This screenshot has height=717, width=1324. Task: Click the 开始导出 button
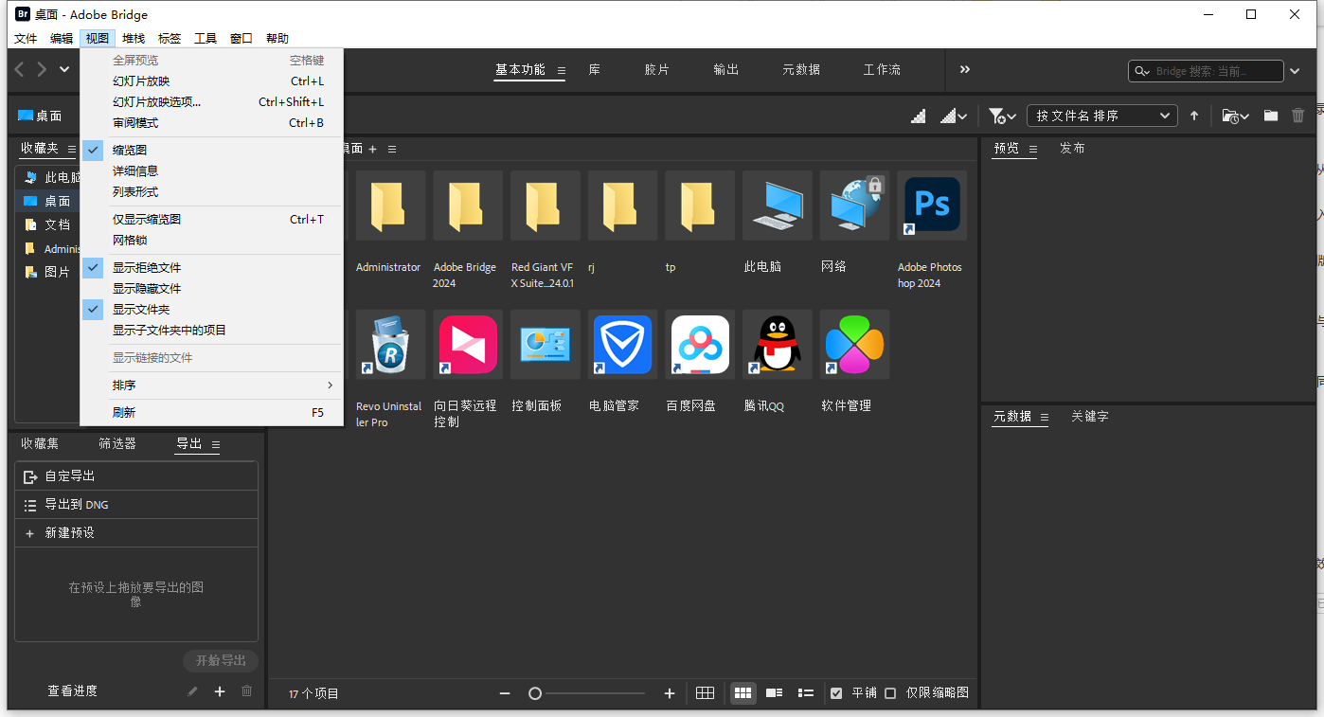click(220, 660)
